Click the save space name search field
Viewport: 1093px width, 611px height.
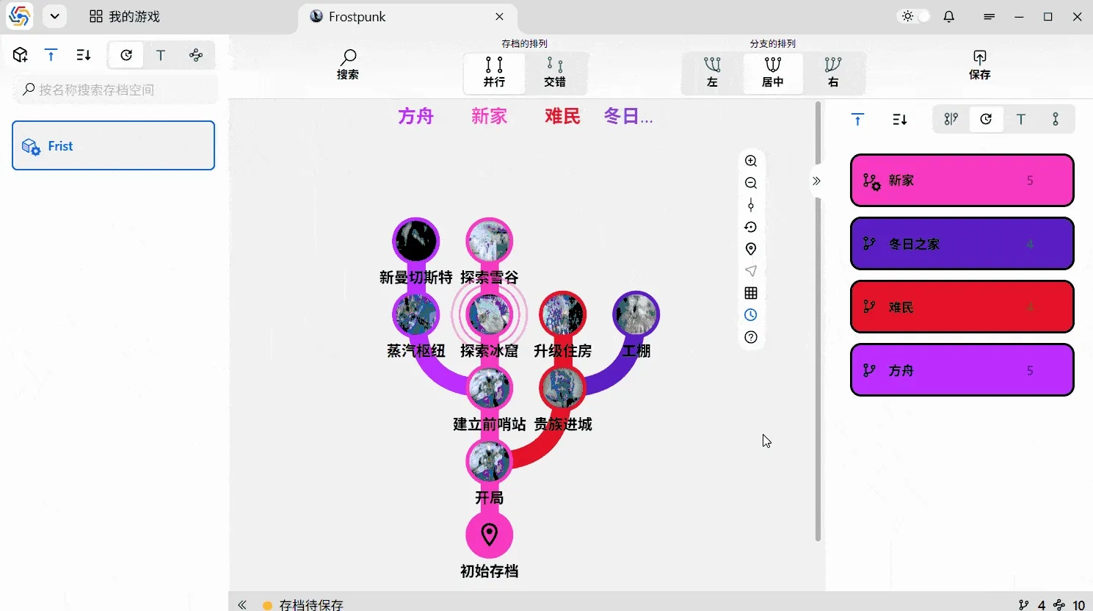tap(116, 90)
